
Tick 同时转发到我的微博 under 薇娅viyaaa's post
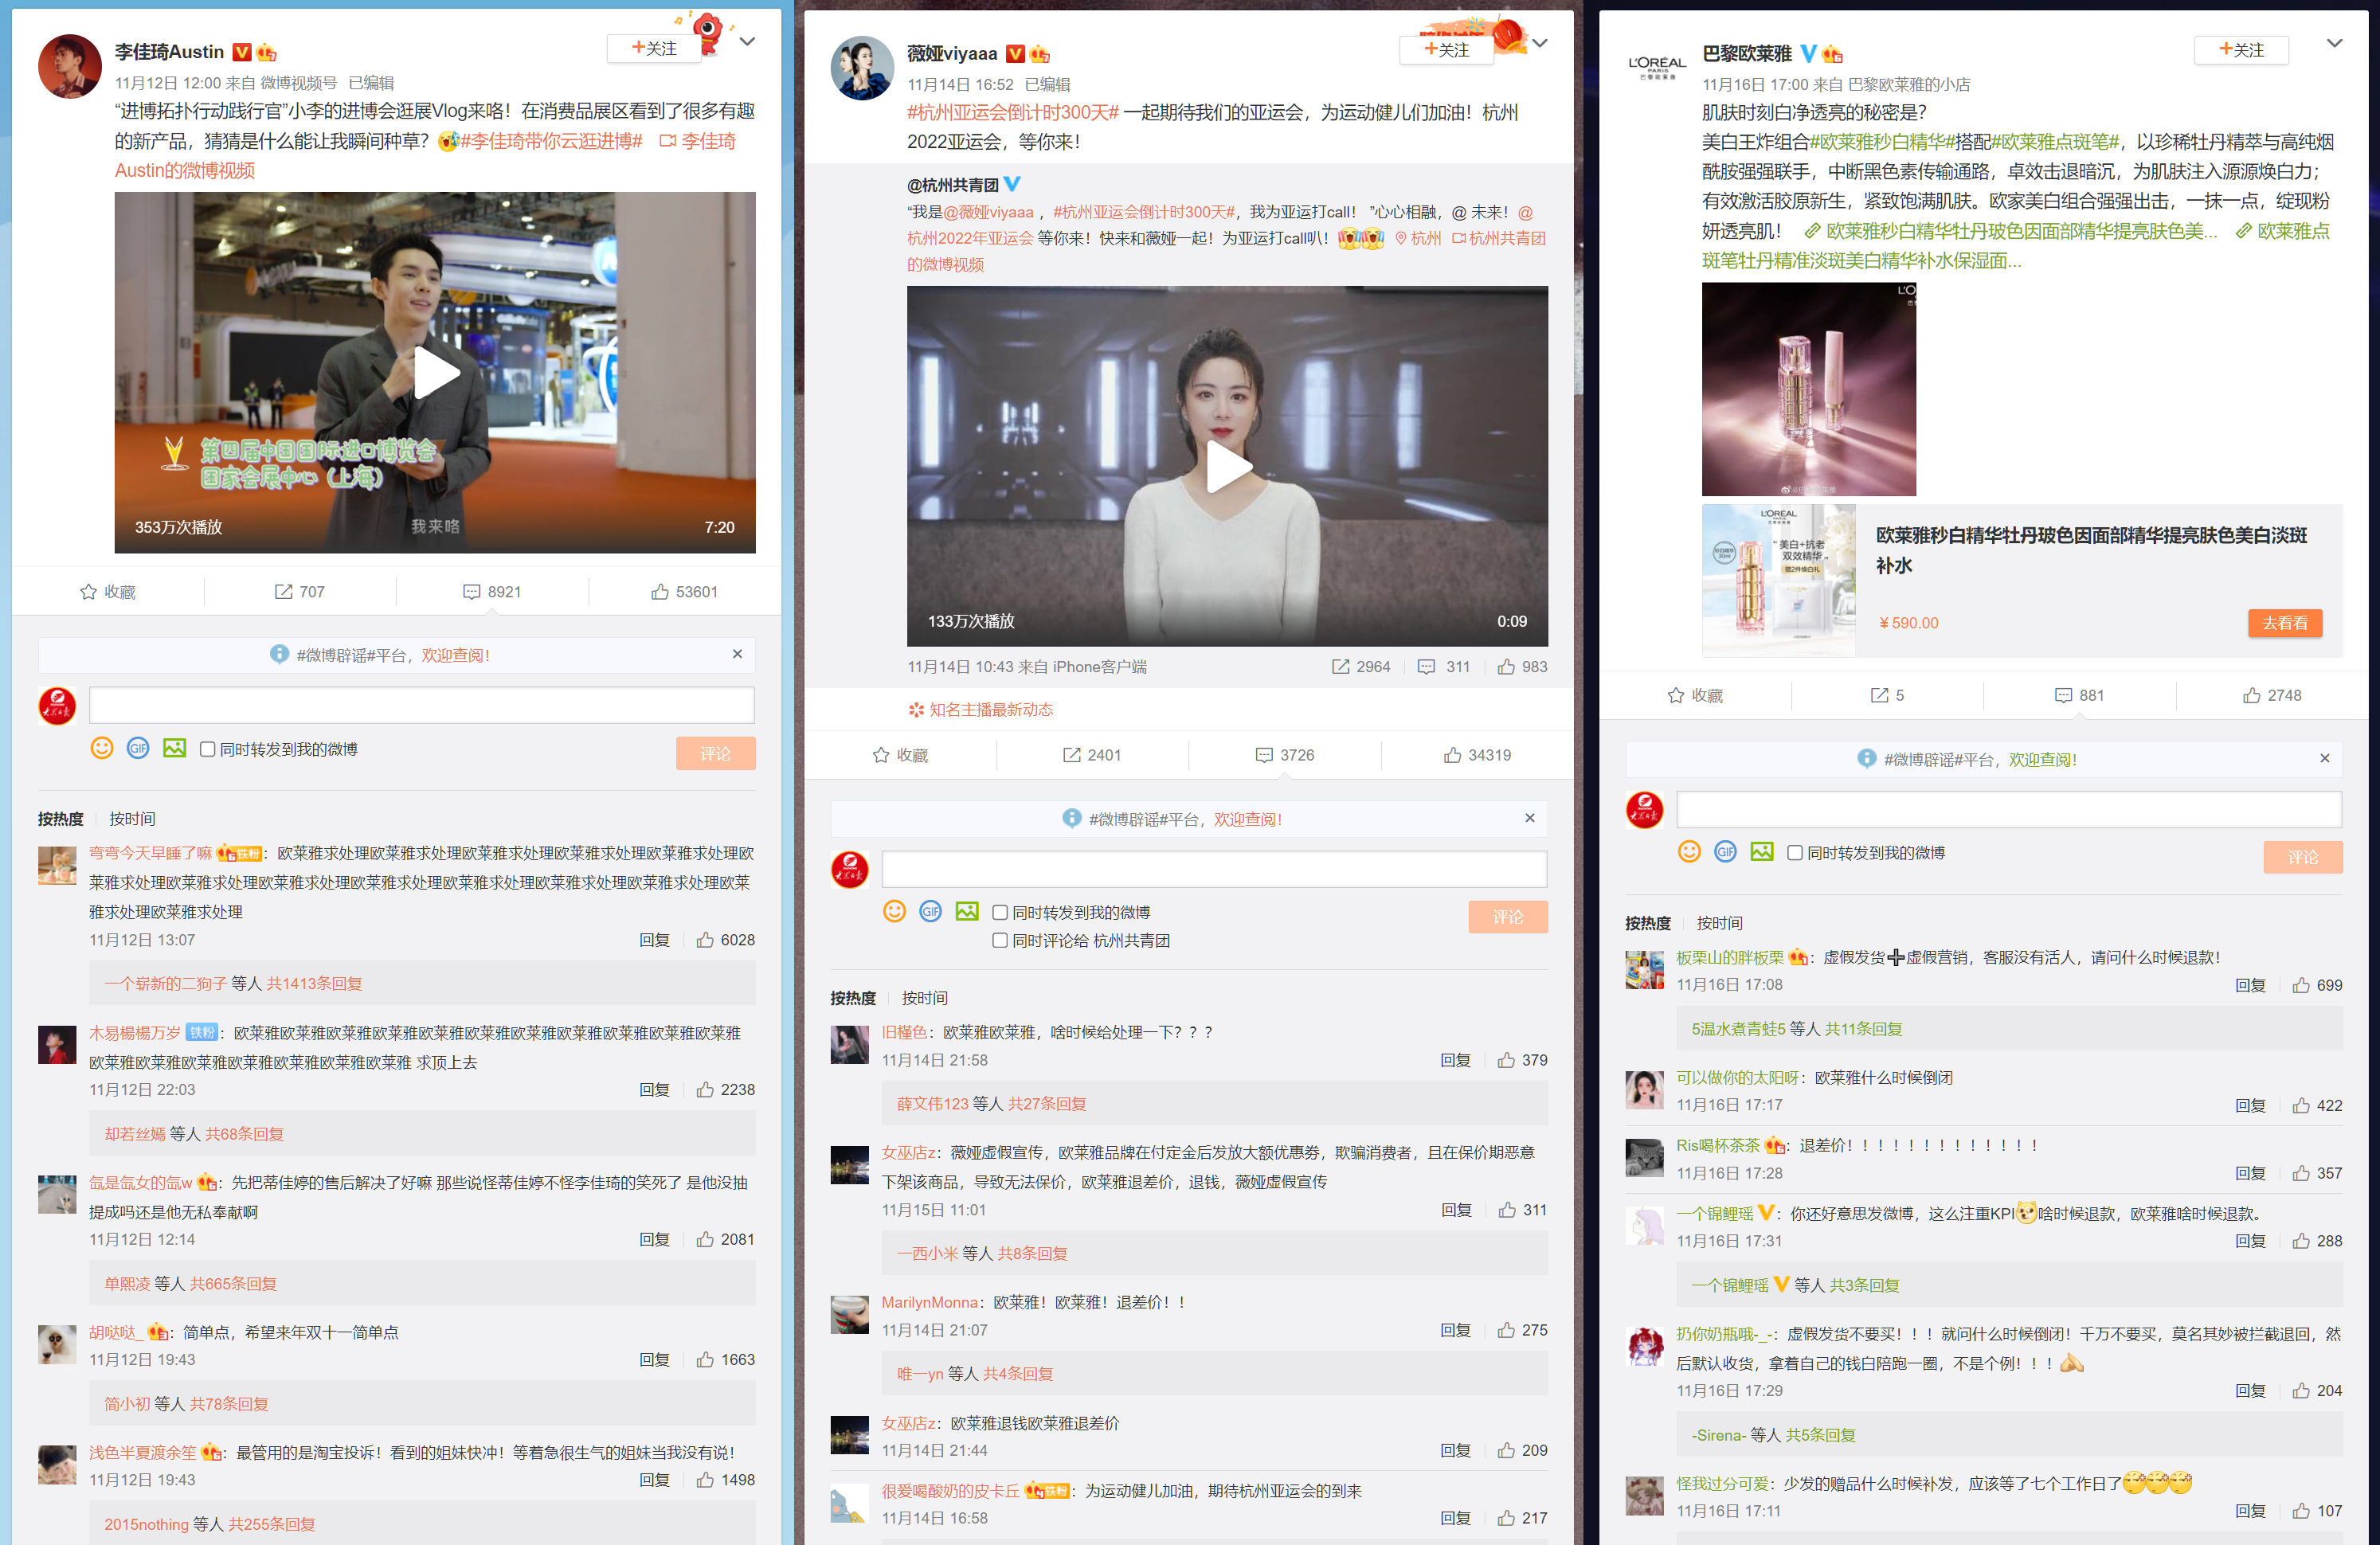pyautogui.click(x=999, y=912)
